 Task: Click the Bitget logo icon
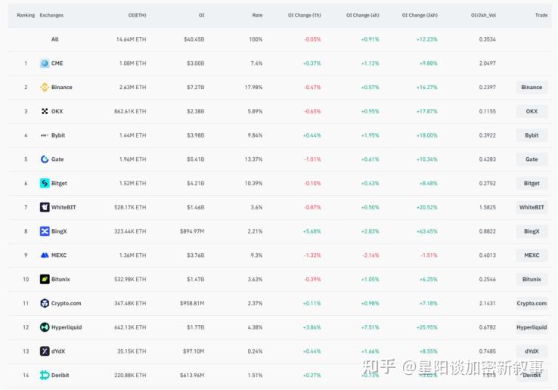(45, 183)
